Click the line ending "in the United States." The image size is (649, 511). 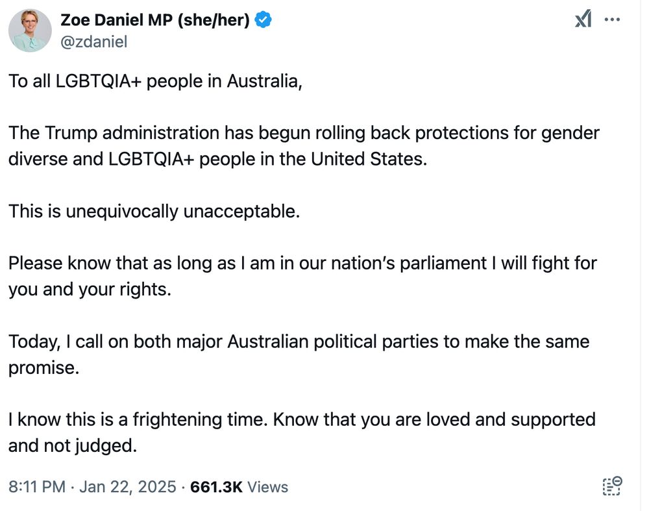[217, 160]
